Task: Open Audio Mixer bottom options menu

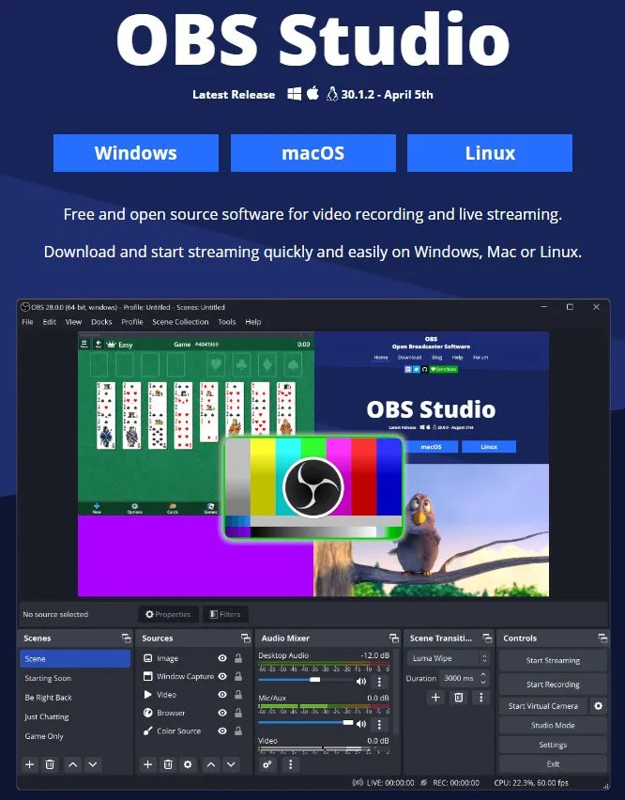Action: click(291, 764)
